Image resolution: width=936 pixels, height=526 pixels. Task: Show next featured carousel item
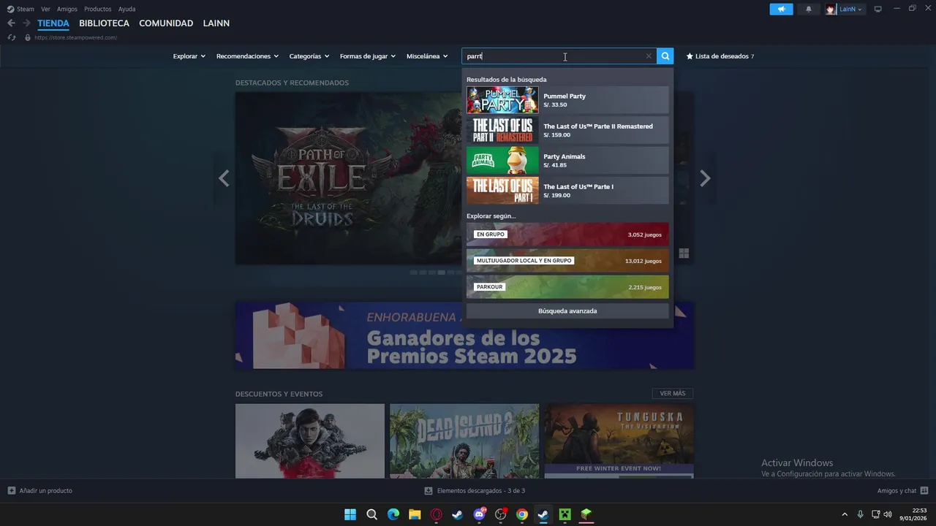[705, 178]
